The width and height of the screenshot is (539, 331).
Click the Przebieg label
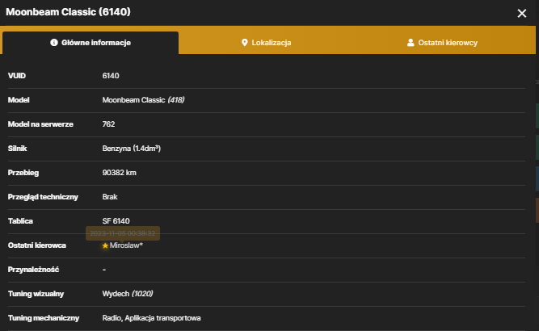(x=23, y=173)
